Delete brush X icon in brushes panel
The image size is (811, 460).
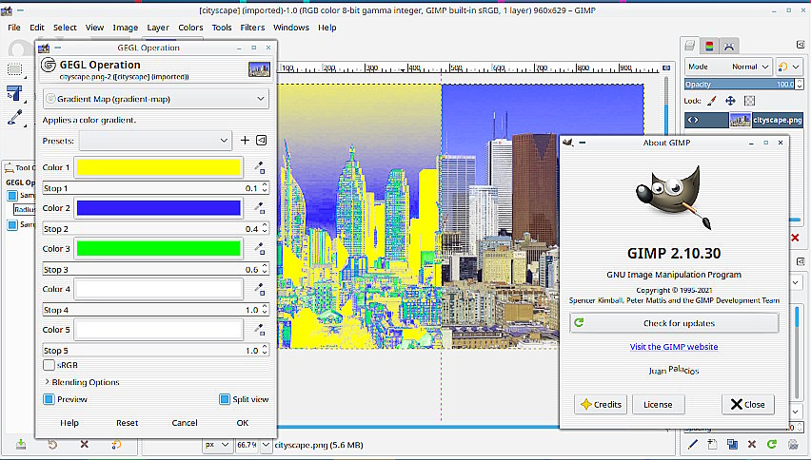click(752, 444)
